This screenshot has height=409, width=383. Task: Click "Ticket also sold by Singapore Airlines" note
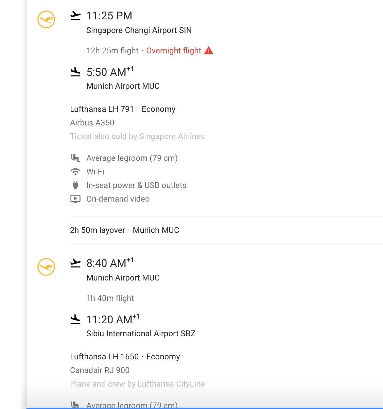[x=137, y=136]
